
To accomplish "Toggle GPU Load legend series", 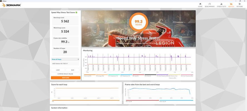I will (138, 75).
